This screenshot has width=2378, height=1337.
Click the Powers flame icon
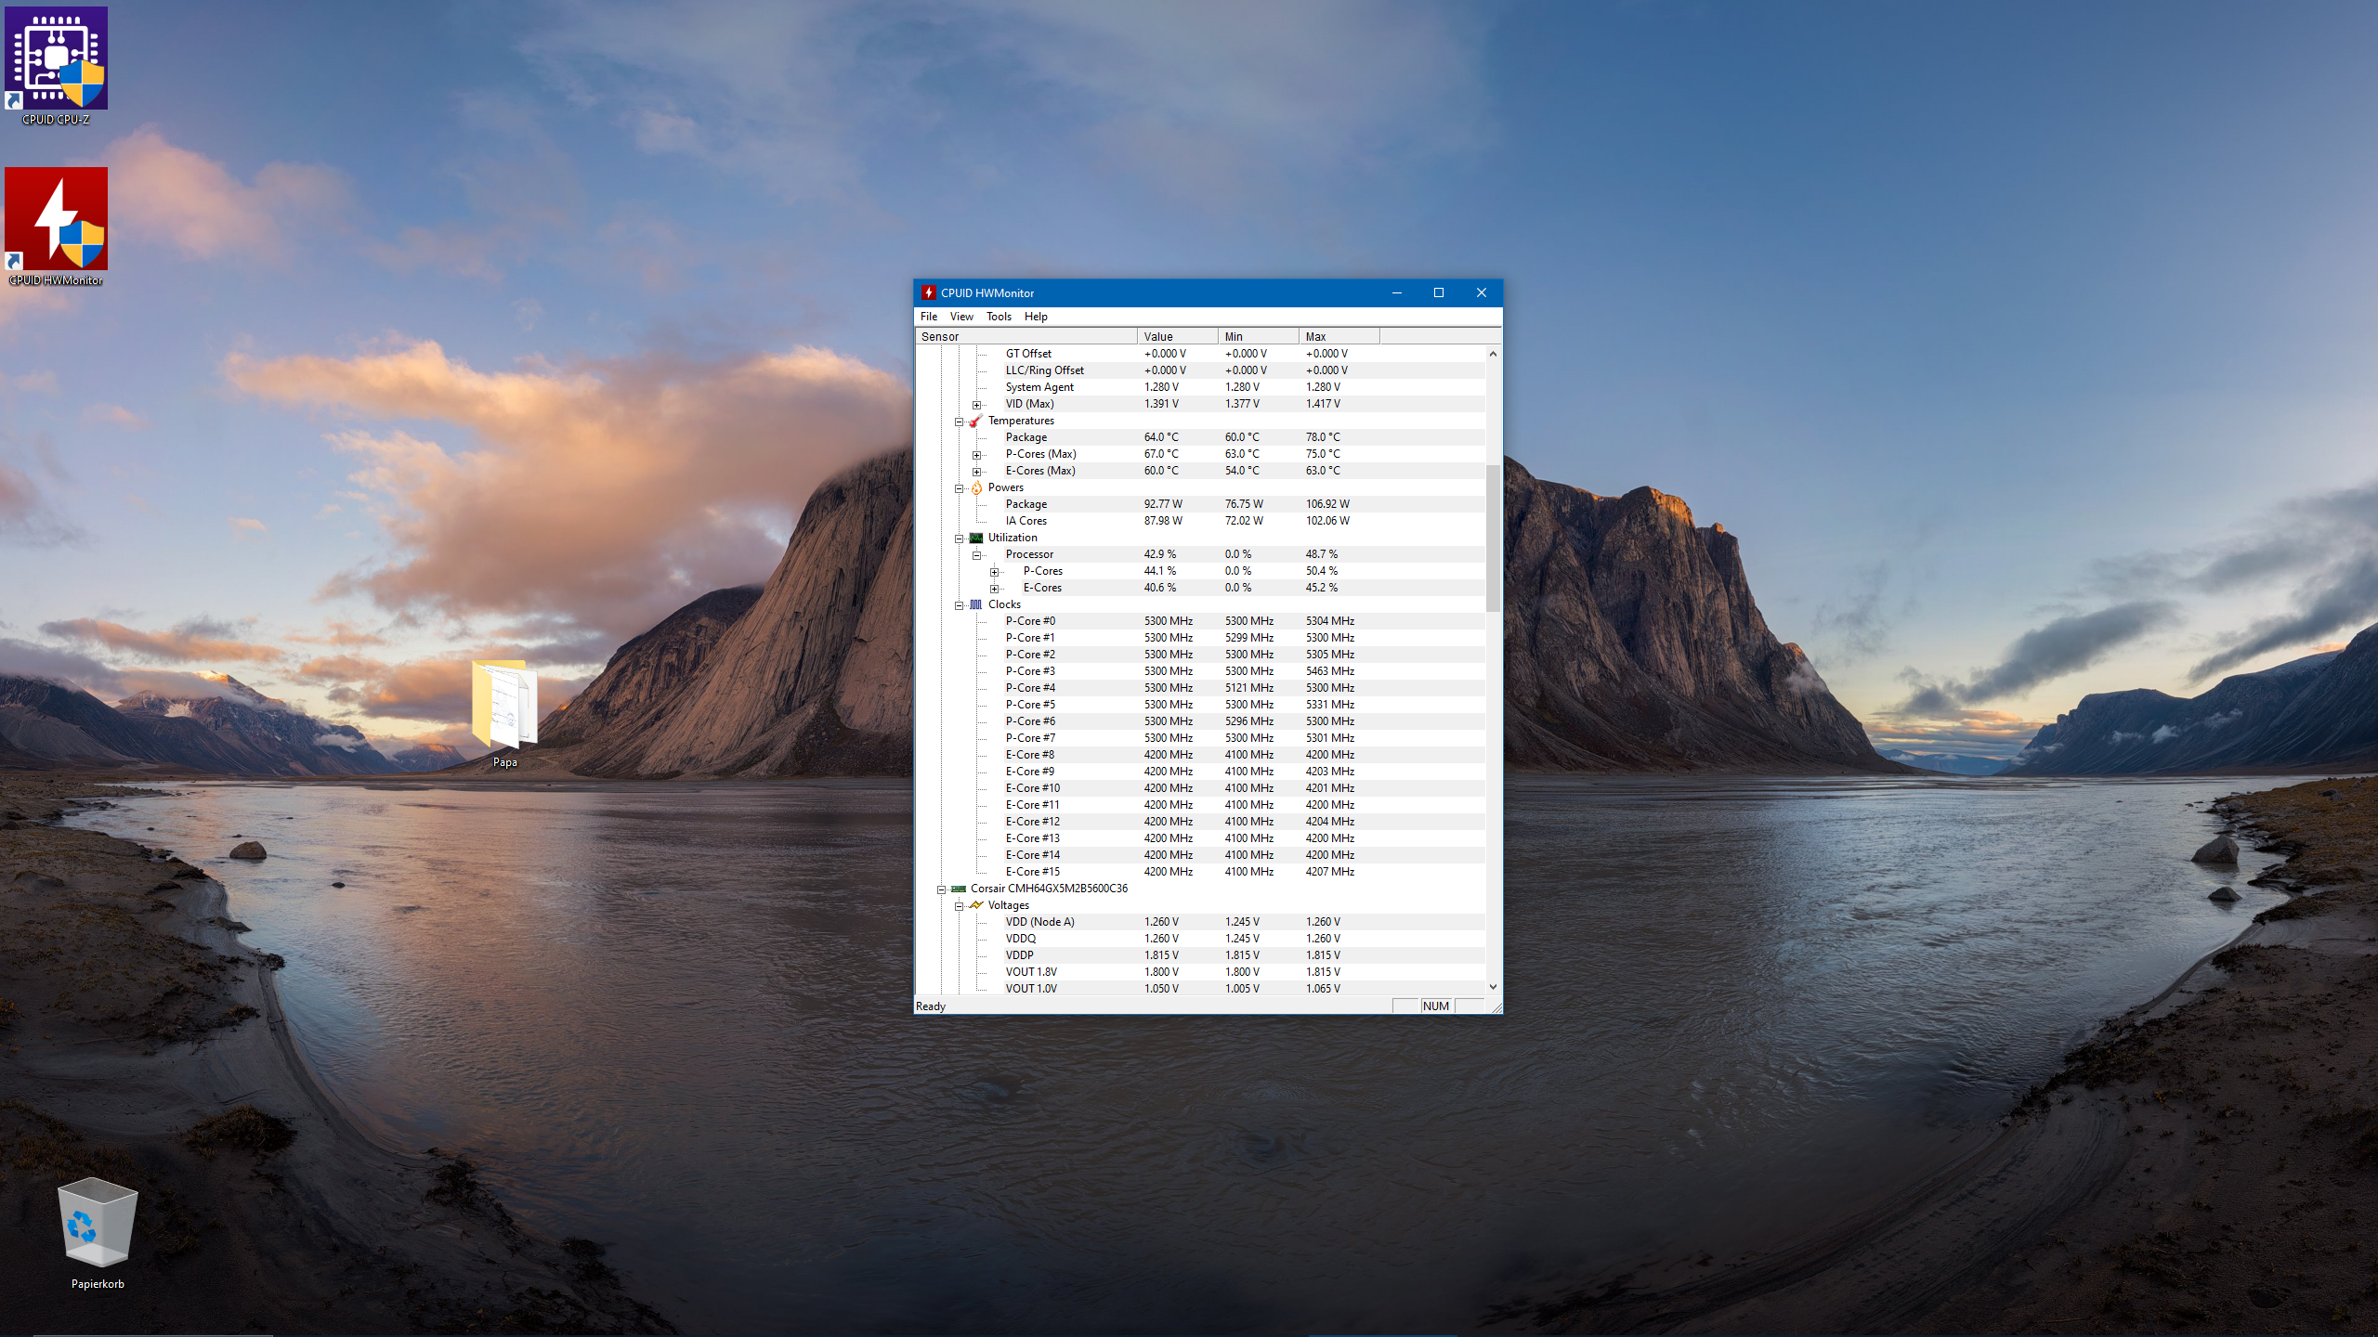point(976,487)
